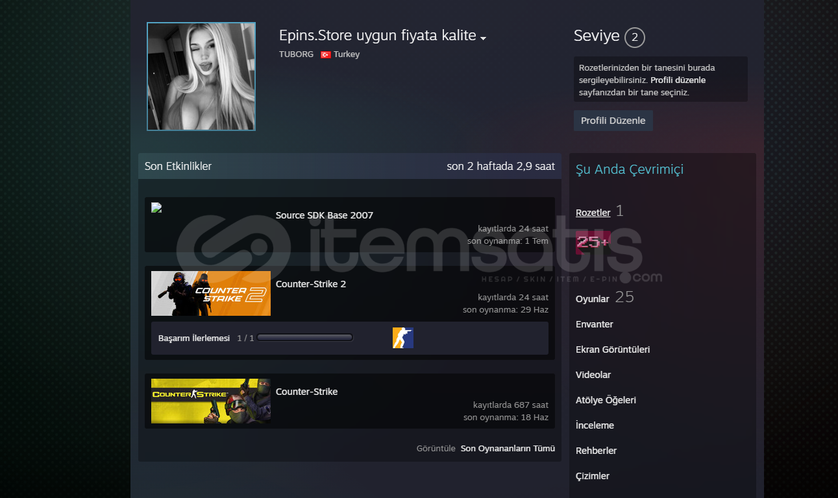The image size is (838, 498).
Task: Open Ekran Görüntüleri
Action: coord(613,350)
